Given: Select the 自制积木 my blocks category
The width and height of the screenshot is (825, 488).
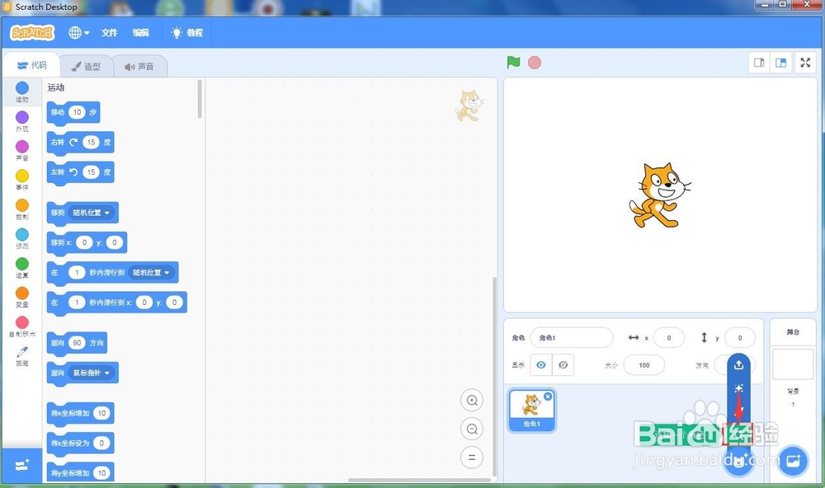Looking at the screenshot, I should point(22,326).
